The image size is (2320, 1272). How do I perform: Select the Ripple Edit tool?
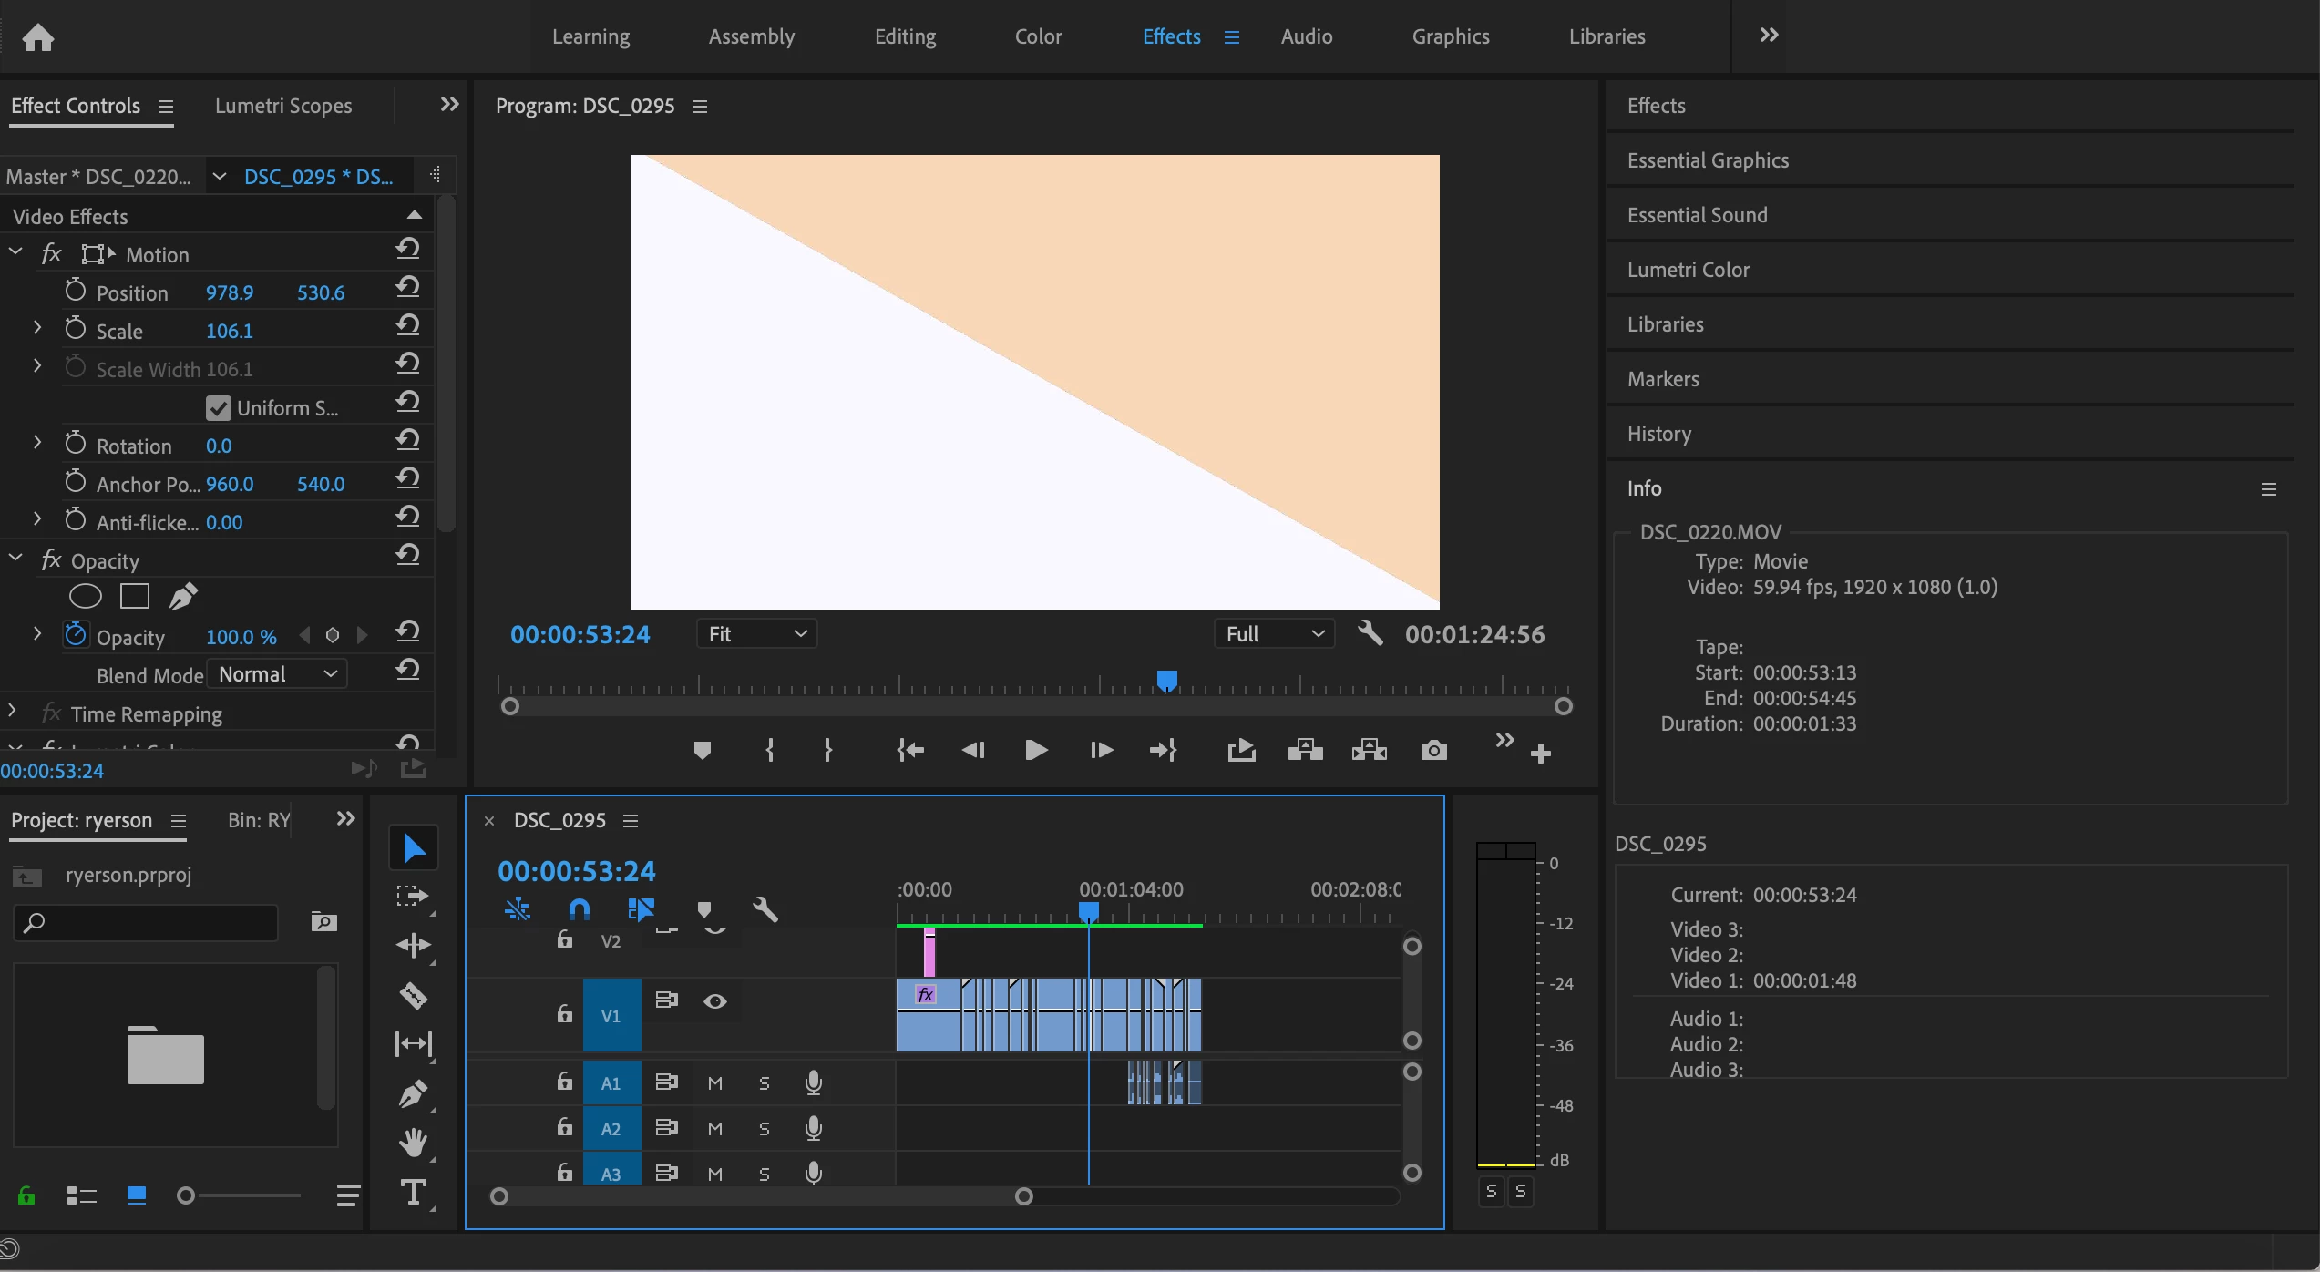[413, 945]
